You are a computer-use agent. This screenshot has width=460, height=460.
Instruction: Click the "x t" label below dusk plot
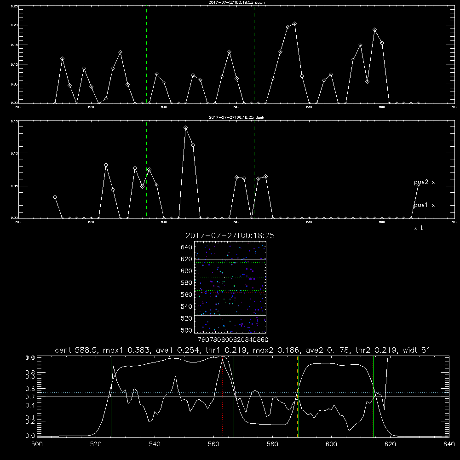418,228
